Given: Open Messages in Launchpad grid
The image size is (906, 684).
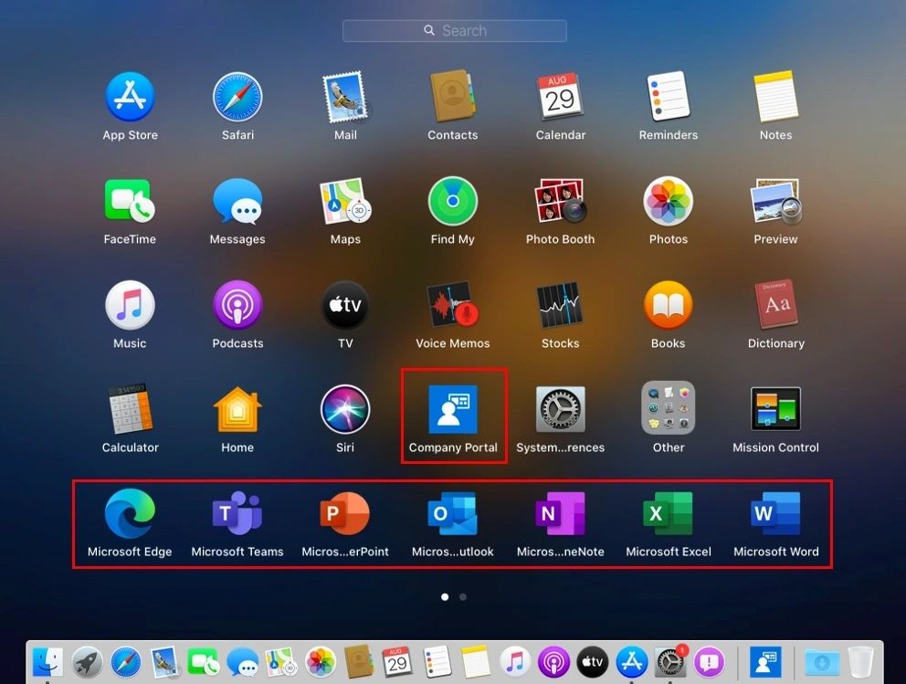Looking at the screenshot, I should coord(237,201).
